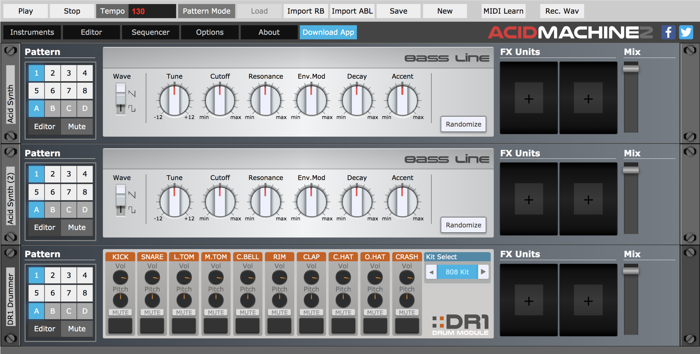Add FX to second DR1 Drummer slot
Image resolution: width=700 pixels, height=354 pixels.
pyautogui.click(x=588, y=300)
